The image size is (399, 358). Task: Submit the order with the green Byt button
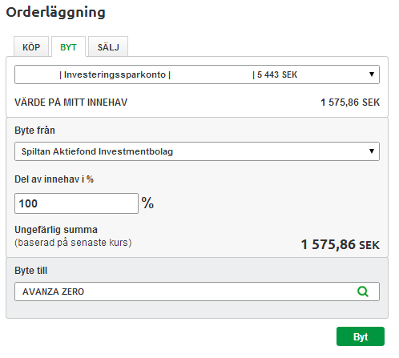tap(361, 336)
